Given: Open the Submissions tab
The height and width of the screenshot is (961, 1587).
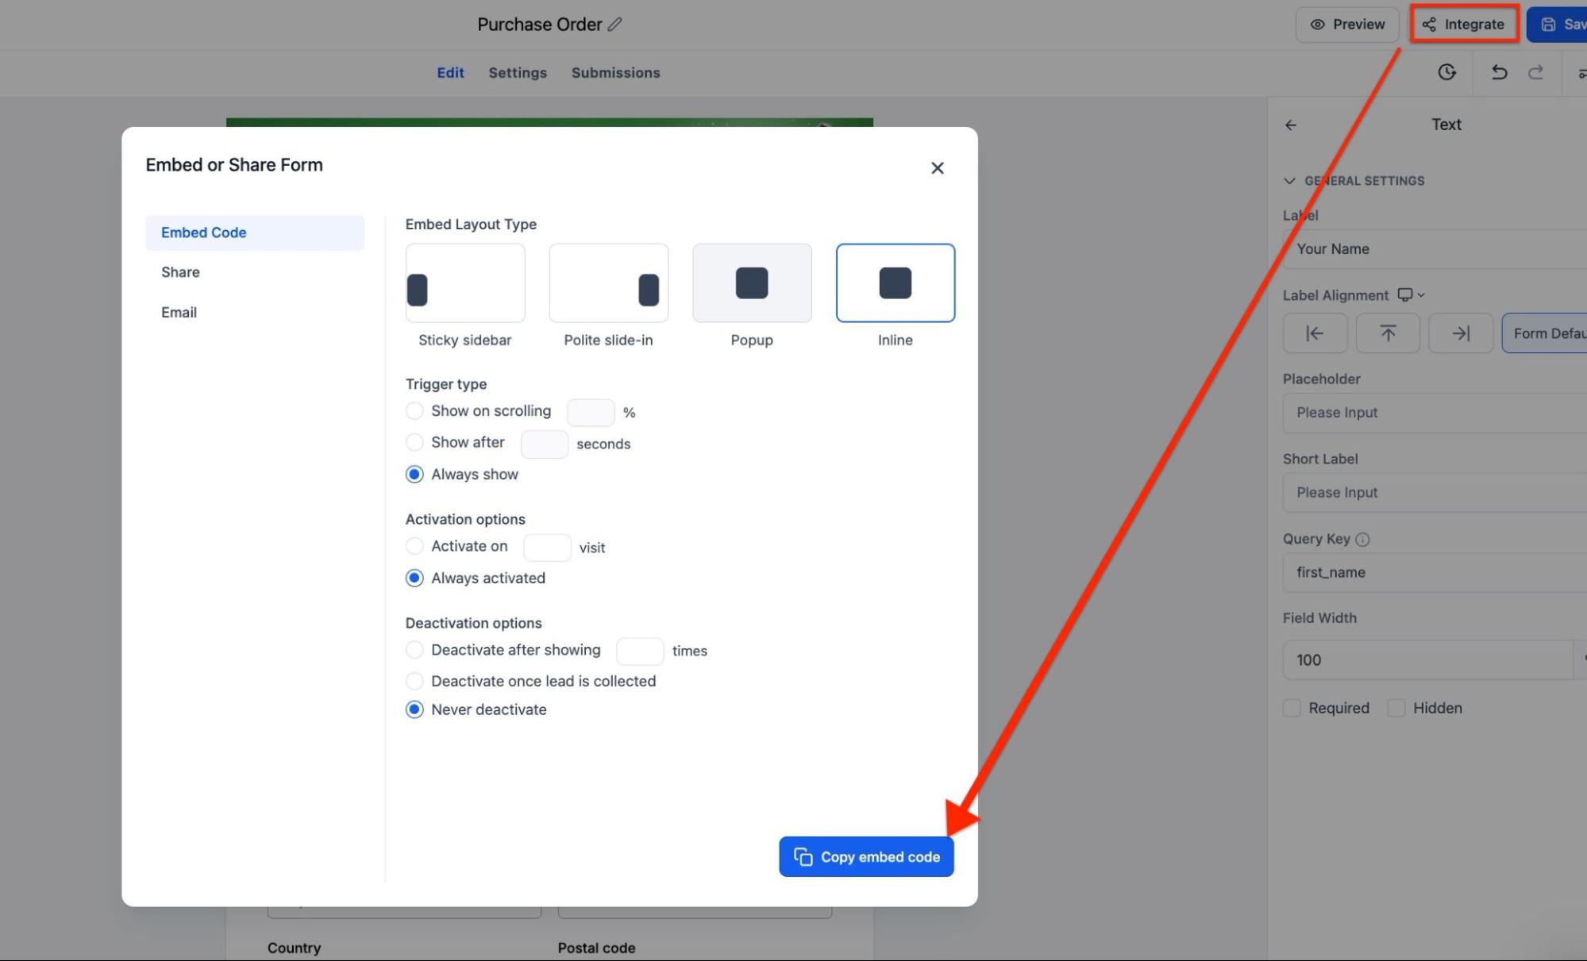Looking at the screenshot, I should [615, 72].
